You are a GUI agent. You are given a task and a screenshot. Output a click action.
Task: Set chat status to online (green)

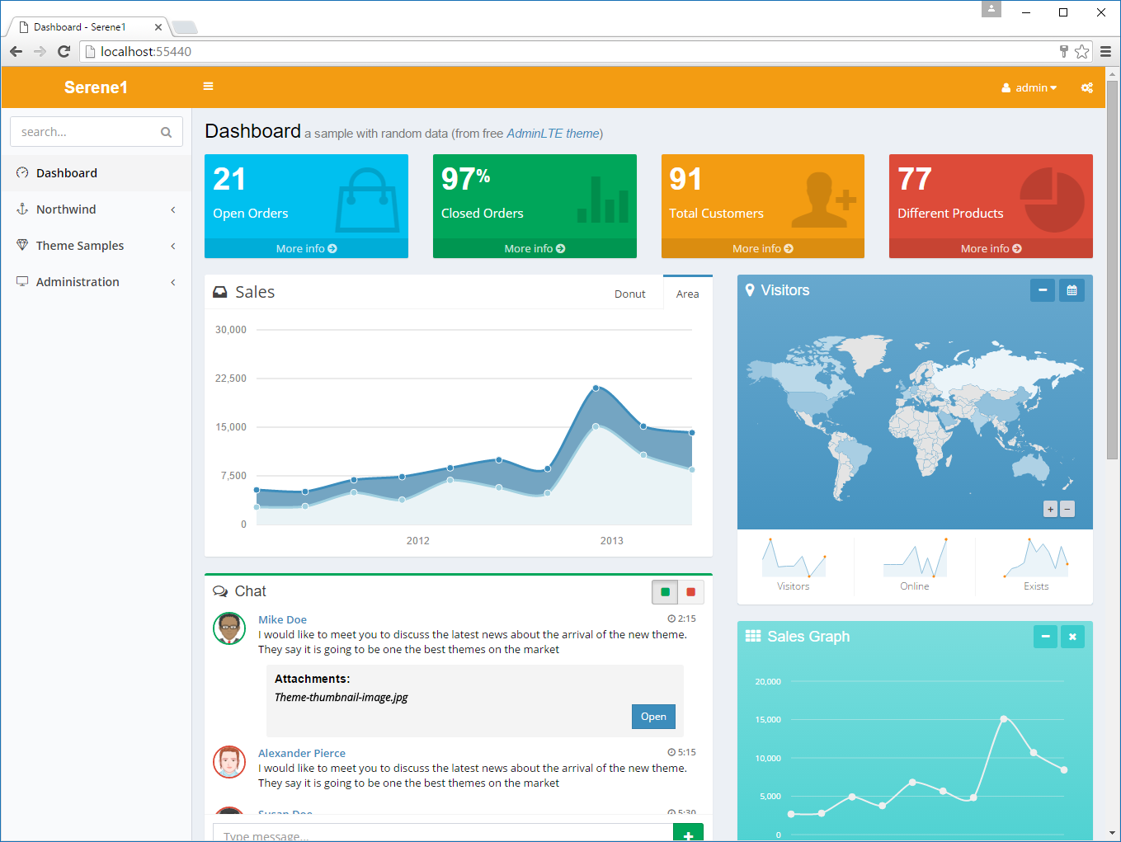pos(665,592)
